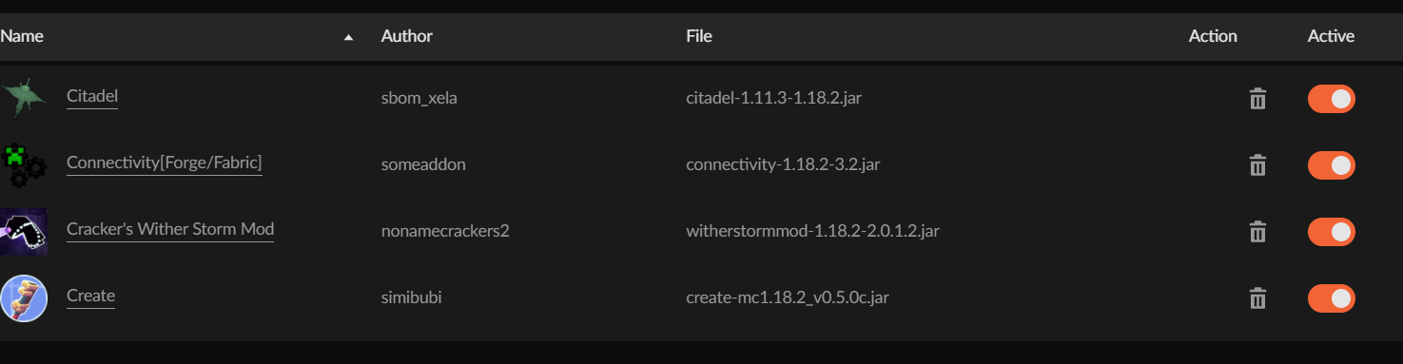The width and height of the screenshot is (1403, 364).
Task: Turn off the Connectivity mod switch
Action: [x=1331, y=165]
